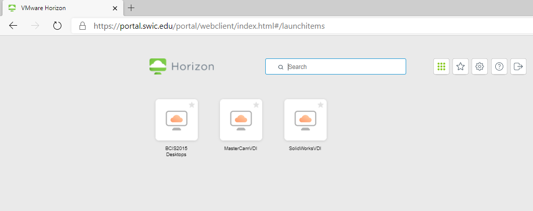533x211 pixels.
Task: Launch the SolidWorksVDI desktop
Action: coord(305,120)
